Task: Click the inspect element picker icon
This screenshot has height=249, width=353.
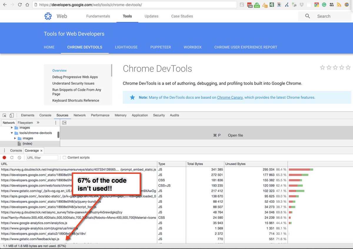Action: 5,115
